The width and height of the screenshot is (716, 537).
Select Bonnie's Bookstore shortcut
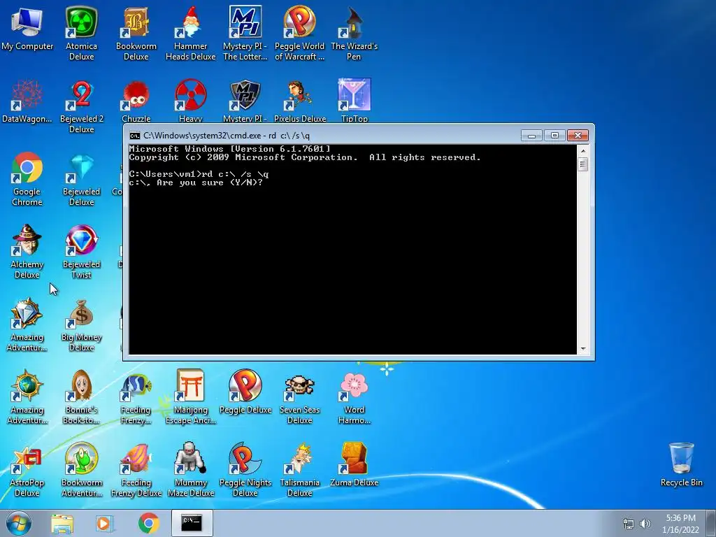click(x=81, y=397)
